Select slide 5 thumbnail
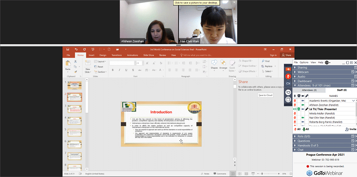Image resolution: width=357 pixels, height=177 pixels. pos(75,132)
